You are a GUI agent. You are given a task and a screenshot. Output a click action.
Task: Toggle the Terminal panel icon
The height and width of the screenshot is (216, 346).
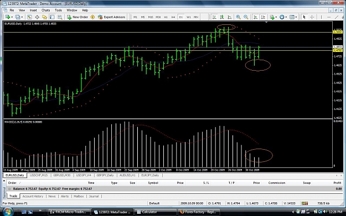click(52, 17)
